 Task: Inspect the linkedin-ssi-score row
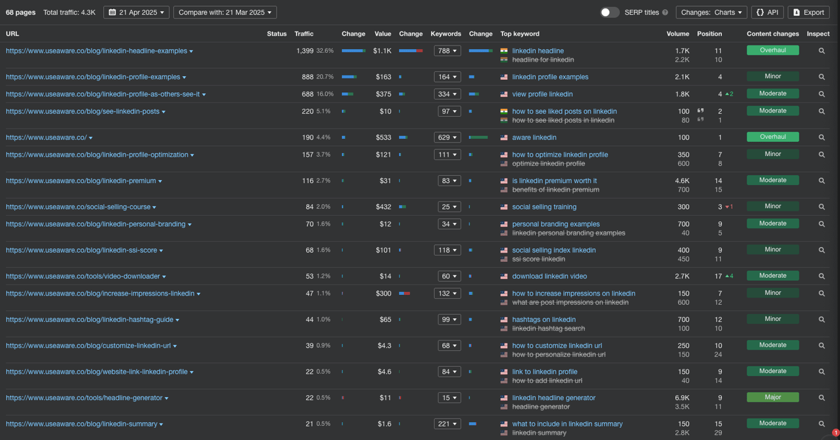(x=822, y=250)
